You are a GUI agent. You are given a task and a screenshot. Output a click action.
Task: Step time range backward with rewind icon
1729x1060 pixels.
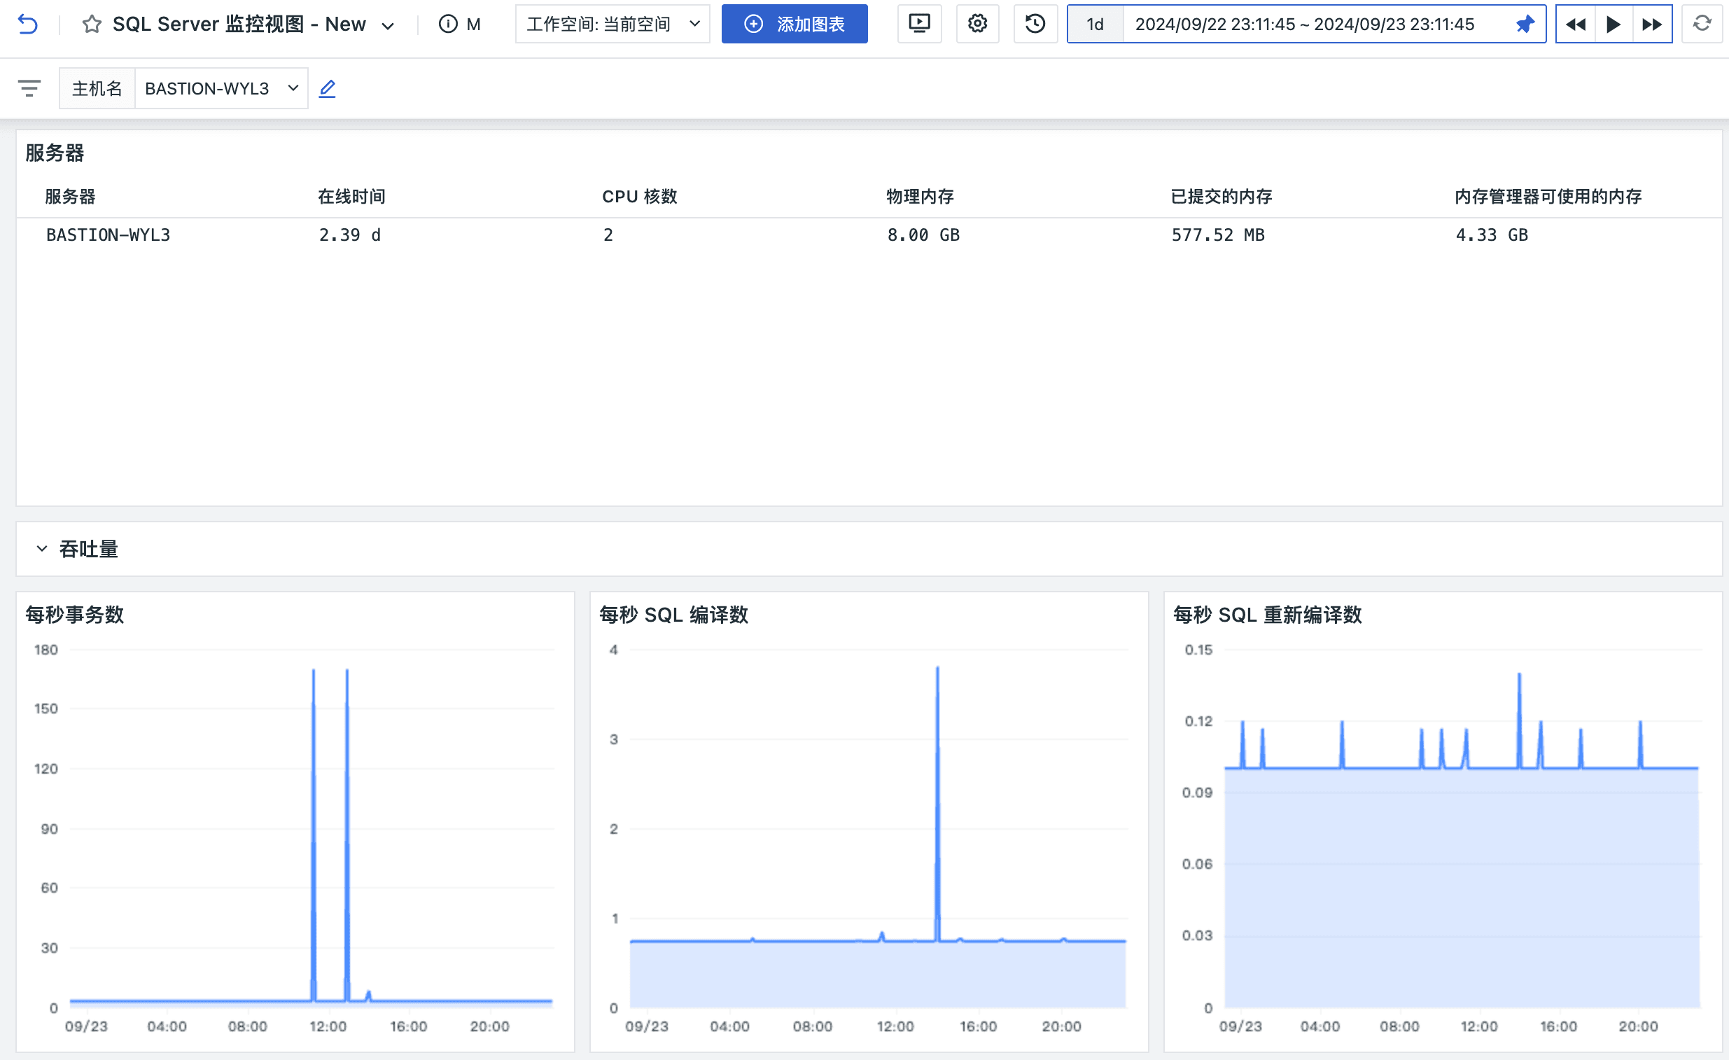point(1575,24)
